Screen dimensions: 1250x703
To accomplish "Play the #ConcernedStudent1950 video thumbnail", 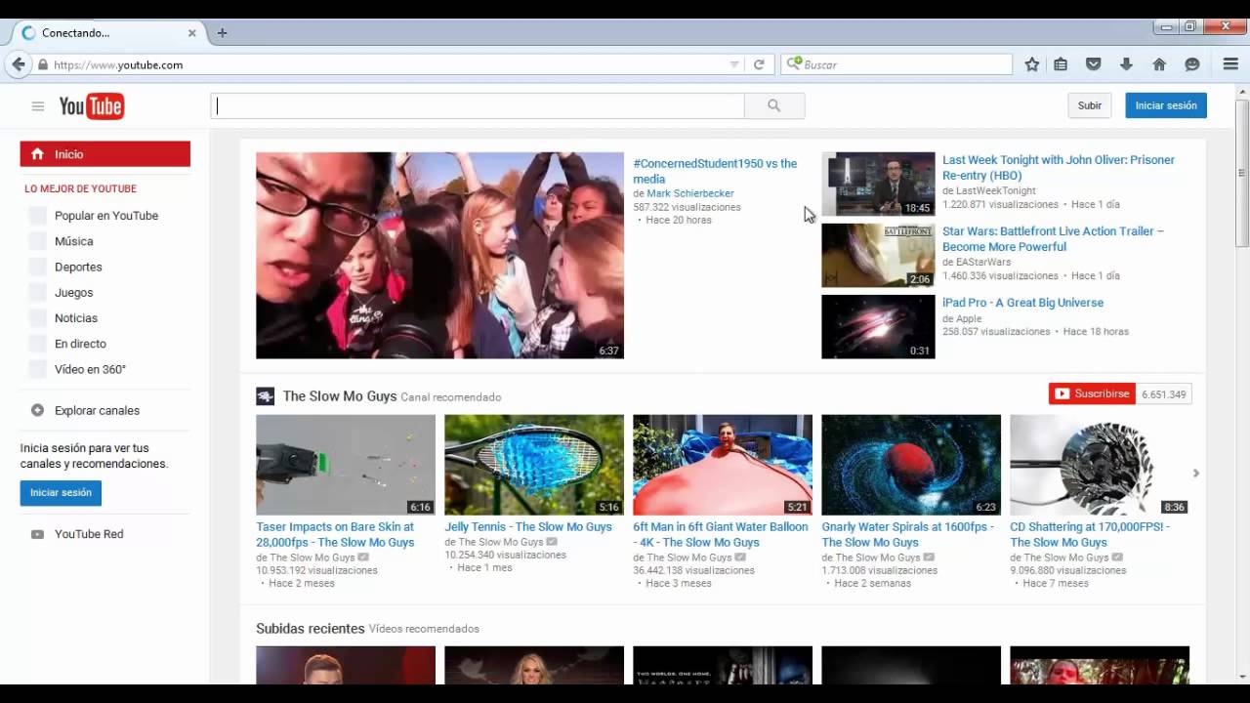I will coord(439,255).
